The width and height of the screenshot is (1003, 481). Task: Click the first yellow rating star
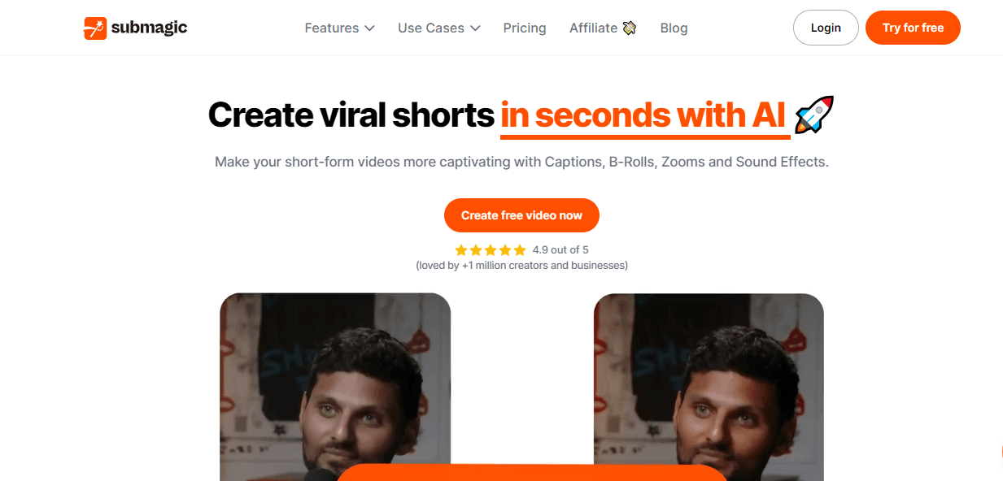461,250
